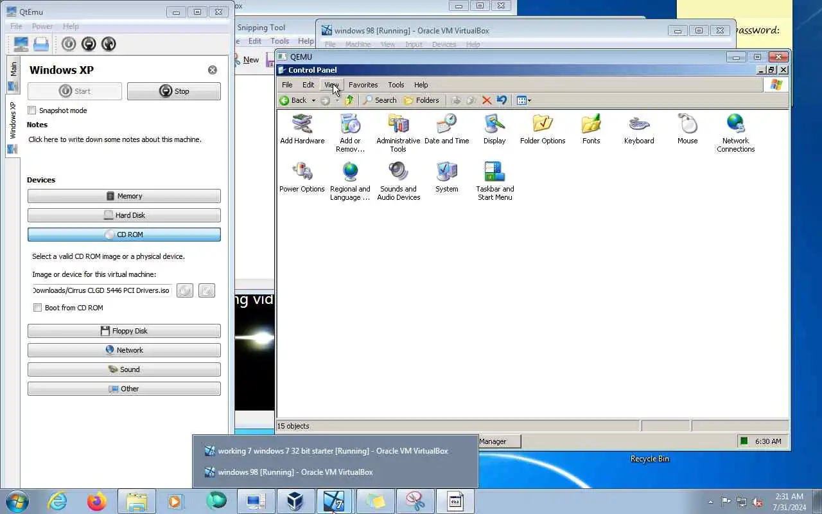Close the Windows XP machine tab with X icon
Image resolution: width=822 pixels, height=514 pixels.
click(213, 70)
